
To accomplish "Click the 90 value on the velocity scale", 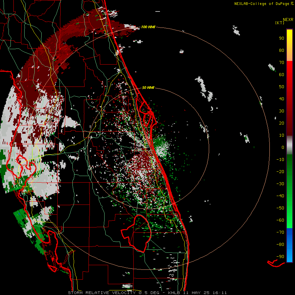I will (282, 38).
